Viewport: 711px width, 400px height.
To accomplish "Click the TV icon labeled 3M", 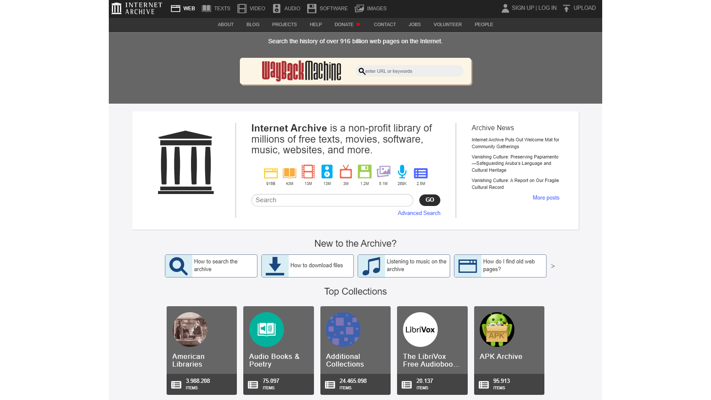I will click(346, 172).
